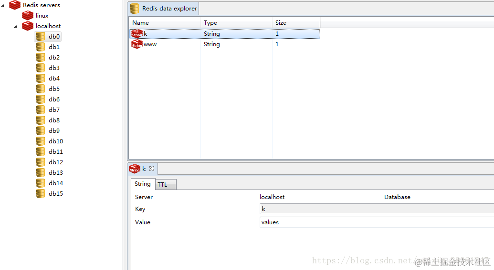Click the db9 database icon

click(x=41, y=131)
